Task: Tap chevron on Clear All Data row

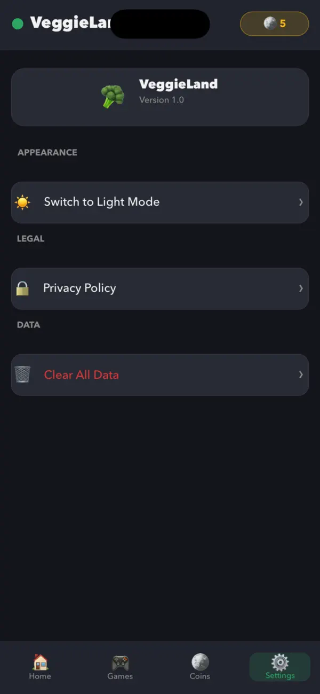Action: 301,375
